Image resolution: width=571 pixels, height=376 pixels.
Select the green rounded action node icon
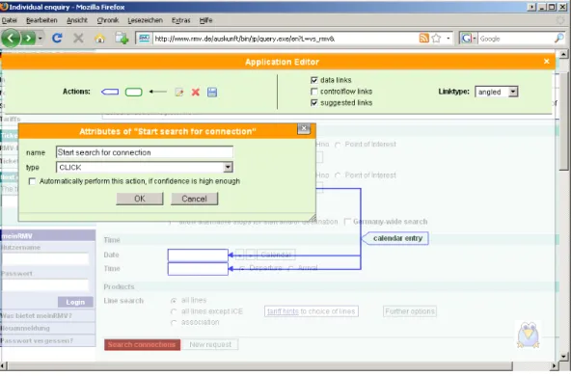134,92
